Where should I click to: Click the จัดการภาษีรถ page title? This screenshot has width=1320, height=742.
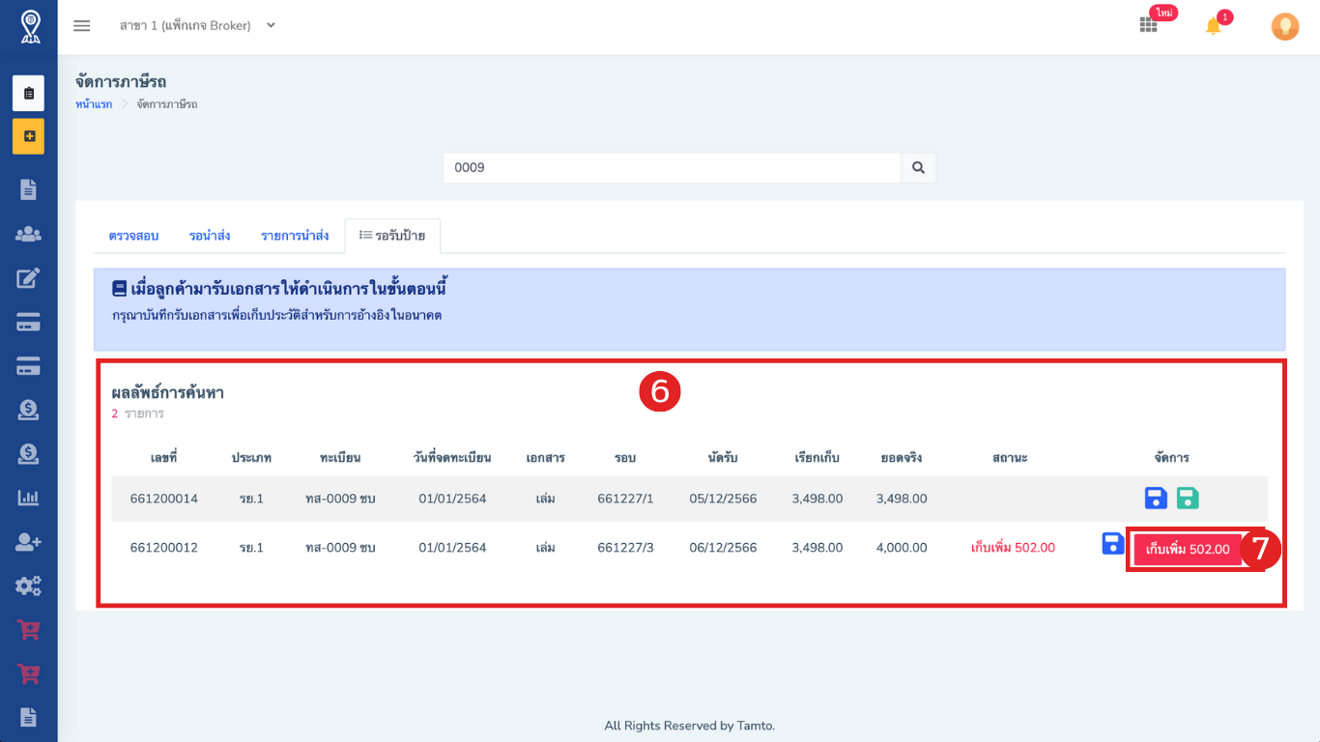pos(121,82)
